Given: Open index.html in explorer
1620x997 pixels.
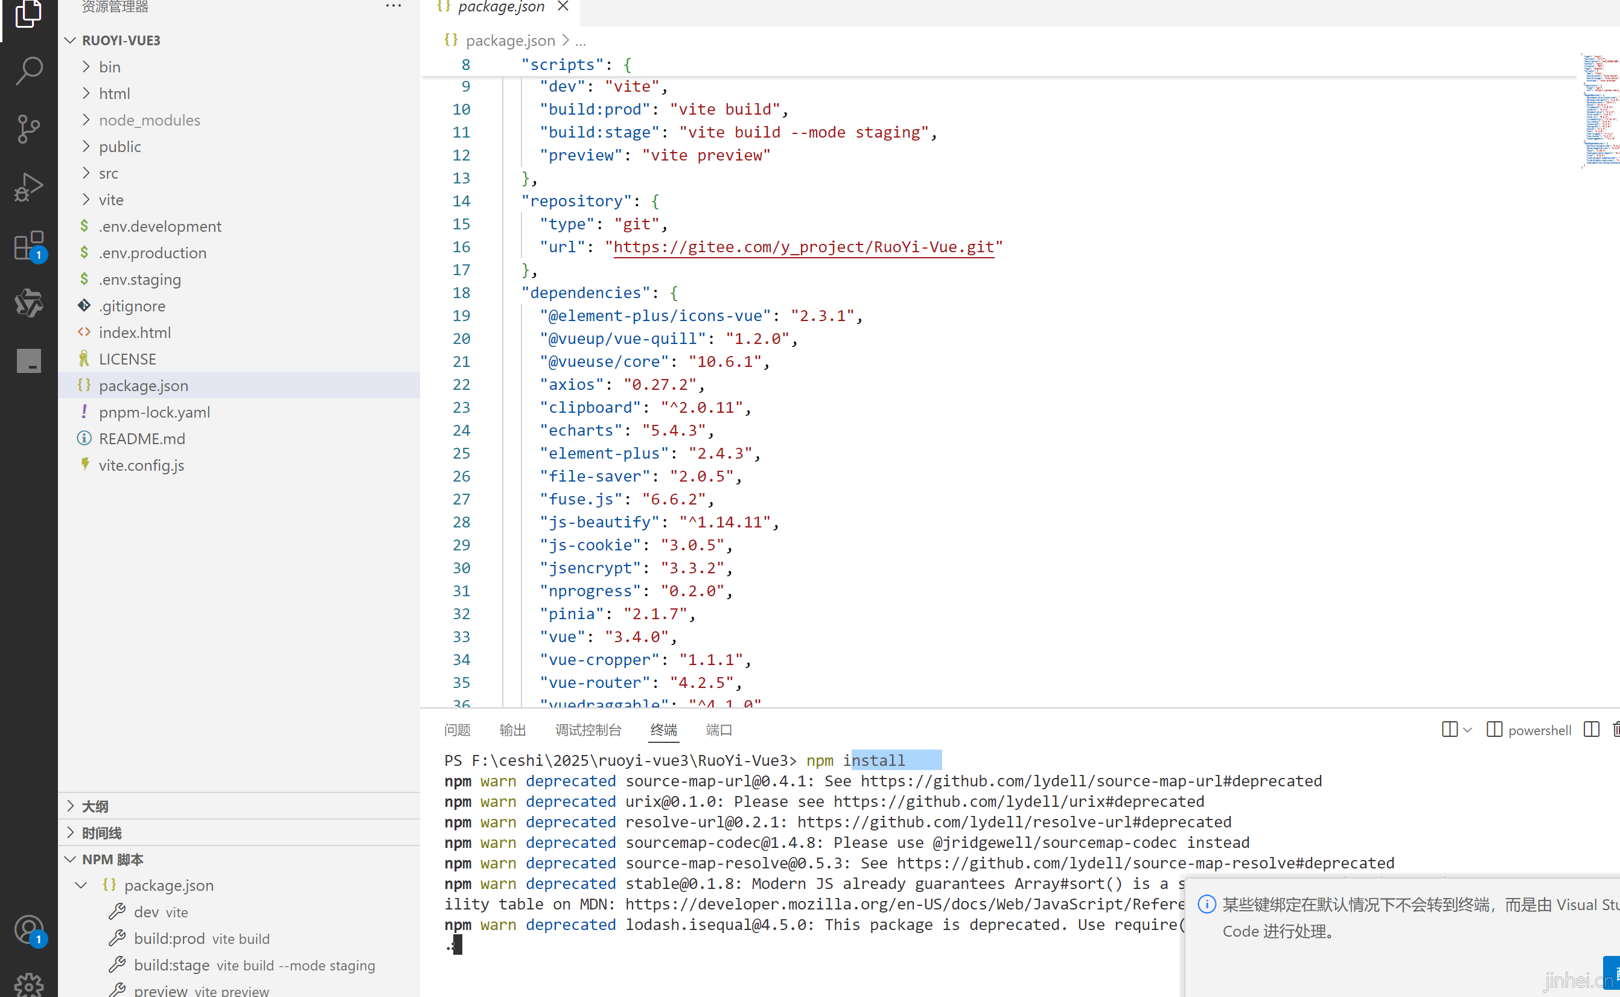Looking at the screenshot, I should pos(135,333).
